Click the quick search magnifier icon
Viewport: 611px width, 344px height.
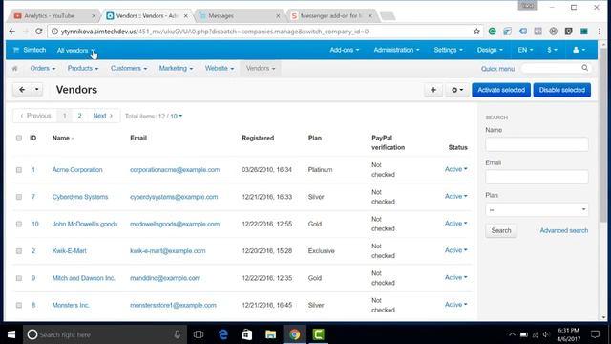pos(584,68)
